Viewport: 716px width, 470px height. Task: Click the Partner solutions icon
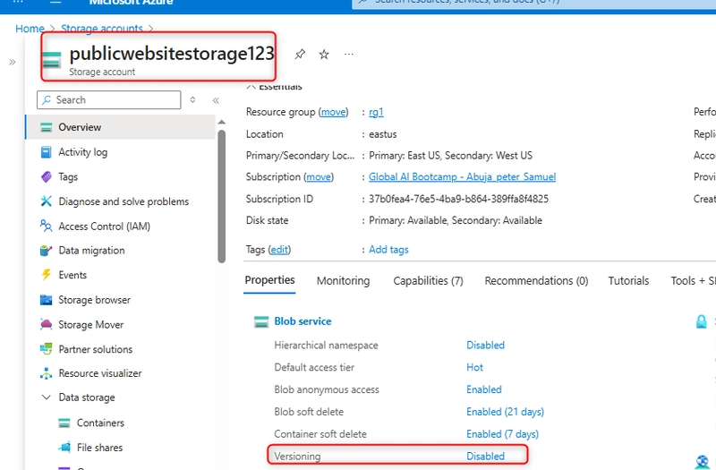tap(47, 349)
